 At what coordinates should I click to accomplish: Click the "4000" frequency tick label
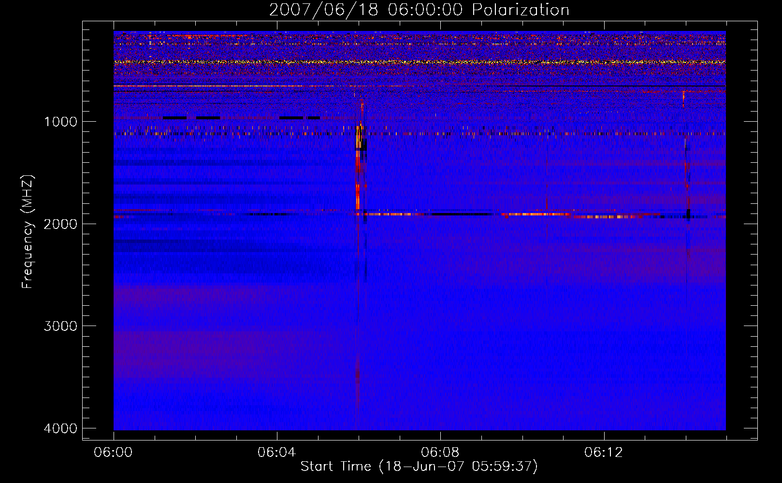60,428
